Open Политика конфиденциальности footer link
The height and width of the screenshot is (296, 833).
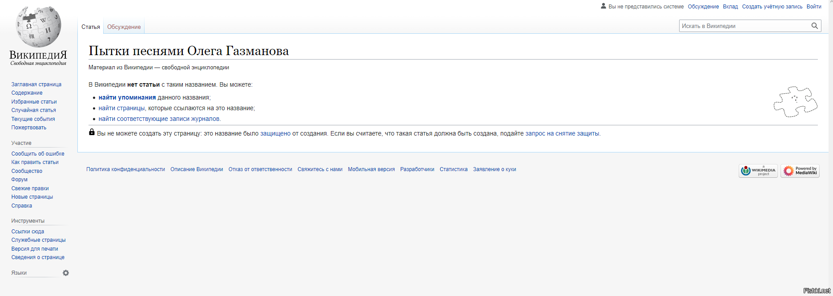pyautogui.click(x=125, y=169)
